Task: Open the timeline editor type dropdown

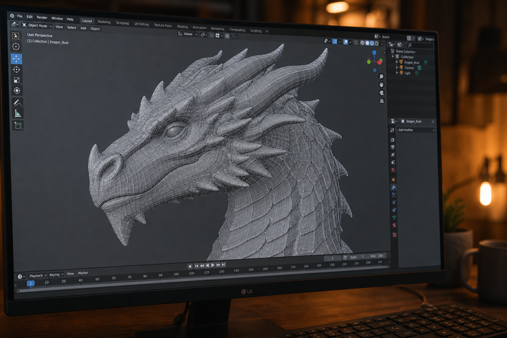Action: (x=21, y=276)
